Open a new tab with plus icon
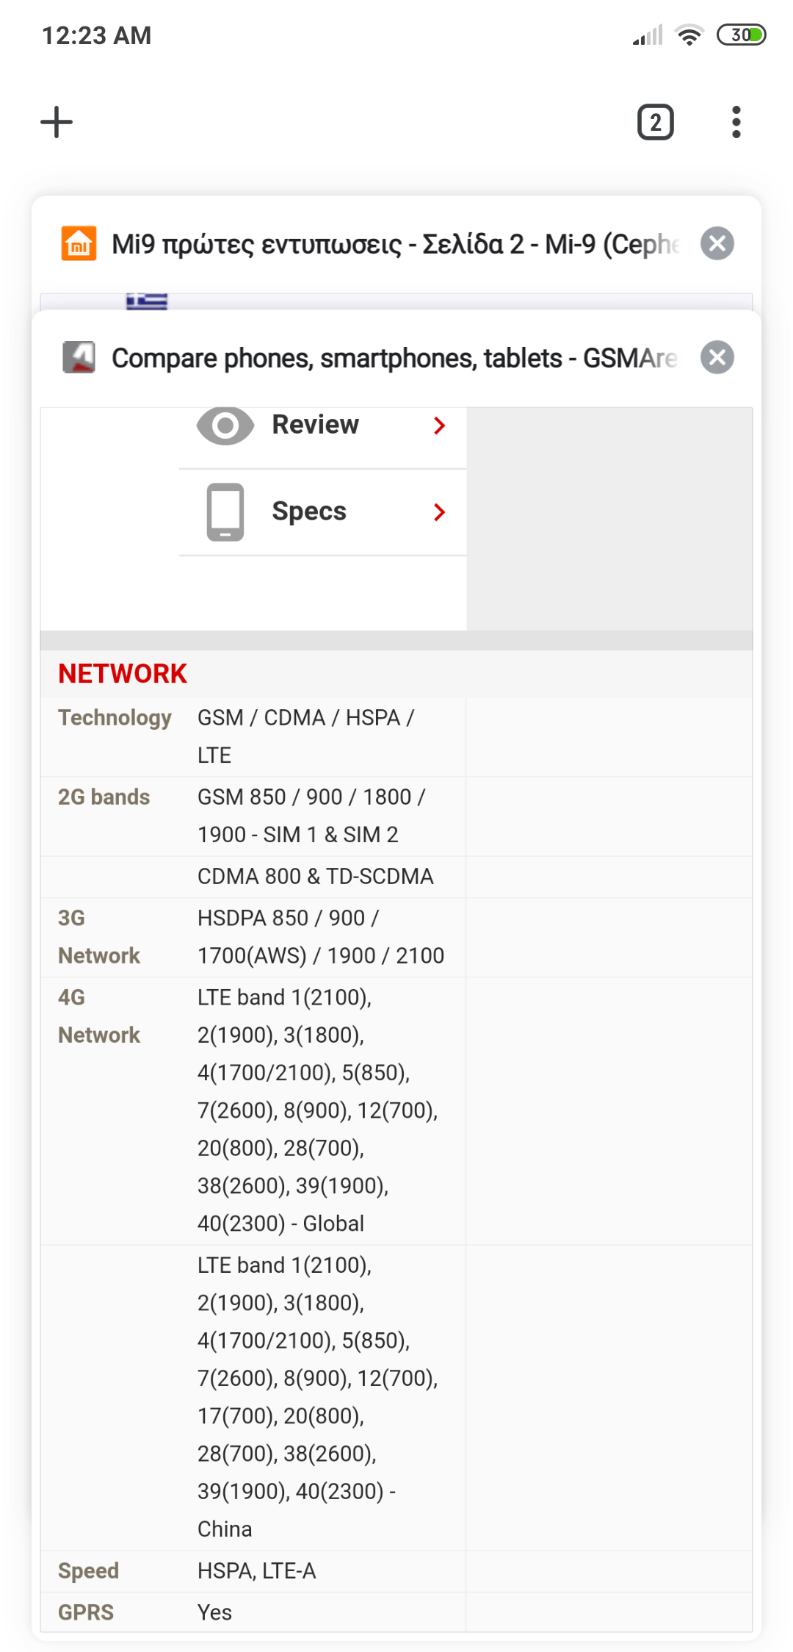793x1652 pixels. pos(57,122)
